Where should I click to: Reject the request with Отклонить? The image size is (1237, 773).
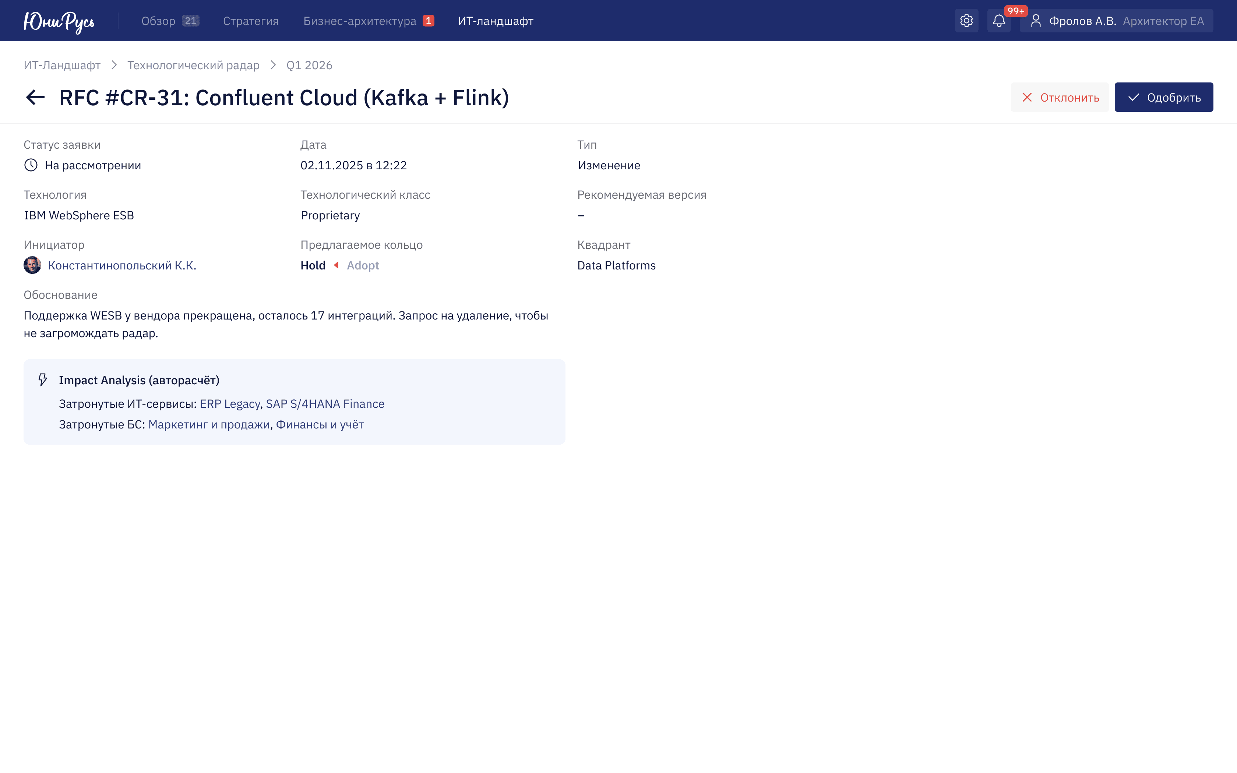tap(1060, 97)
